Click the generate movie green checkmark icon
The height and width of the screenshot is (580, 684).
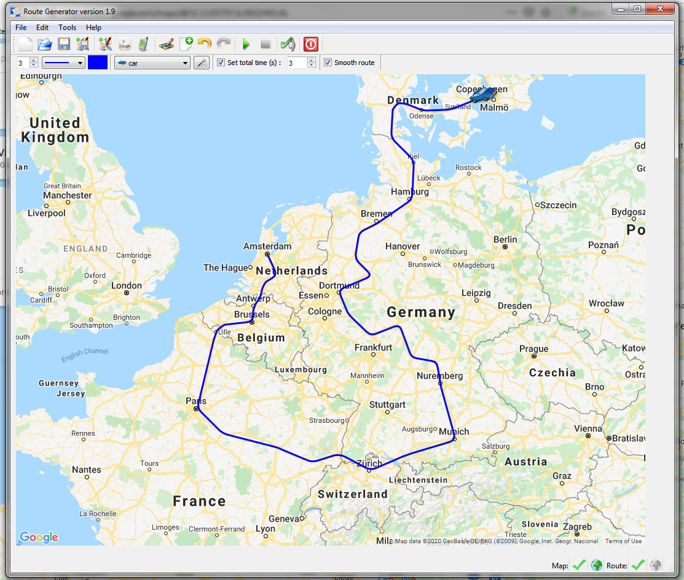pos(288,44)
